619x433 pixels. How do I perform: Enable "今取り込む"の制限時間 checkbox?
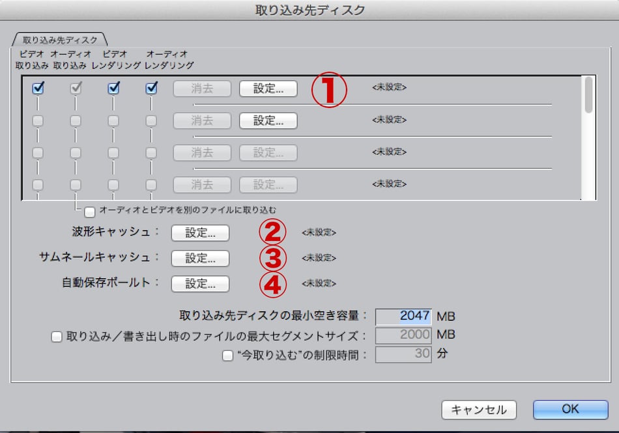pyautogui.click(x=228, y=356)
